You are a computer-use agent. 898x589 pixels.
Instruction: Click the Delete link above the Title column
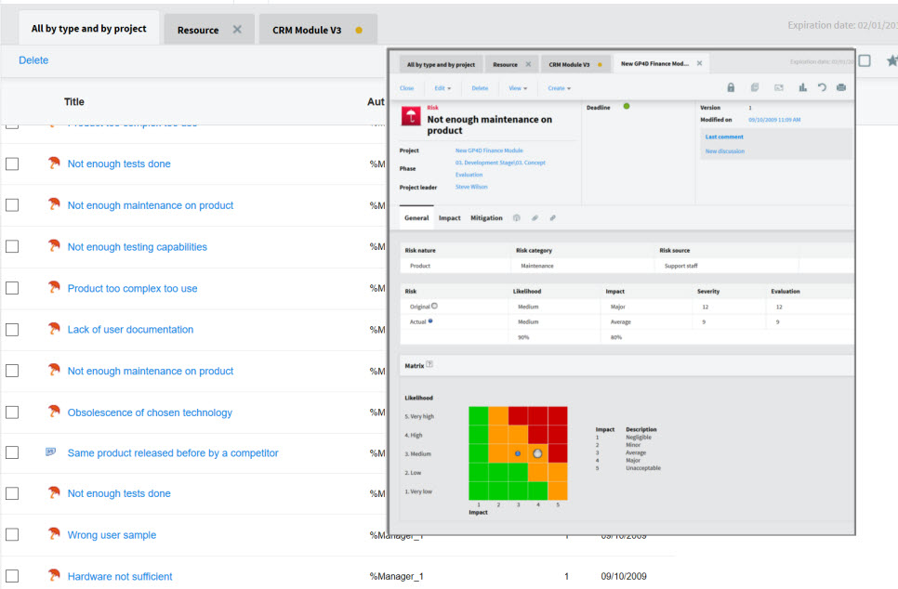(x=33, y=60)
